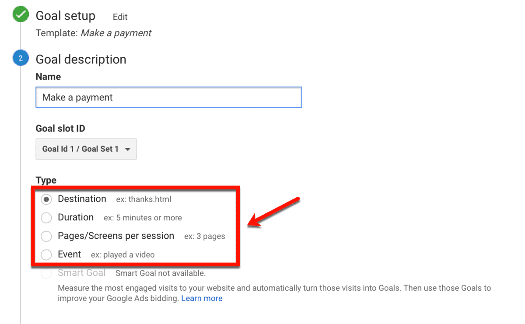The width and height of the screenshot is (525, 324).
Task: Click the 'ex: 5 minutes or more' hint
Action: [143, 218]
